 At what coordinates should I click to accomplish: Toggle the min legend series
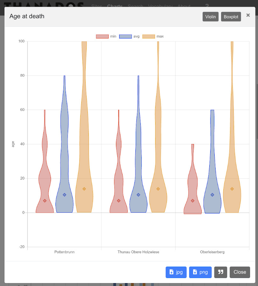click(106, 36)
